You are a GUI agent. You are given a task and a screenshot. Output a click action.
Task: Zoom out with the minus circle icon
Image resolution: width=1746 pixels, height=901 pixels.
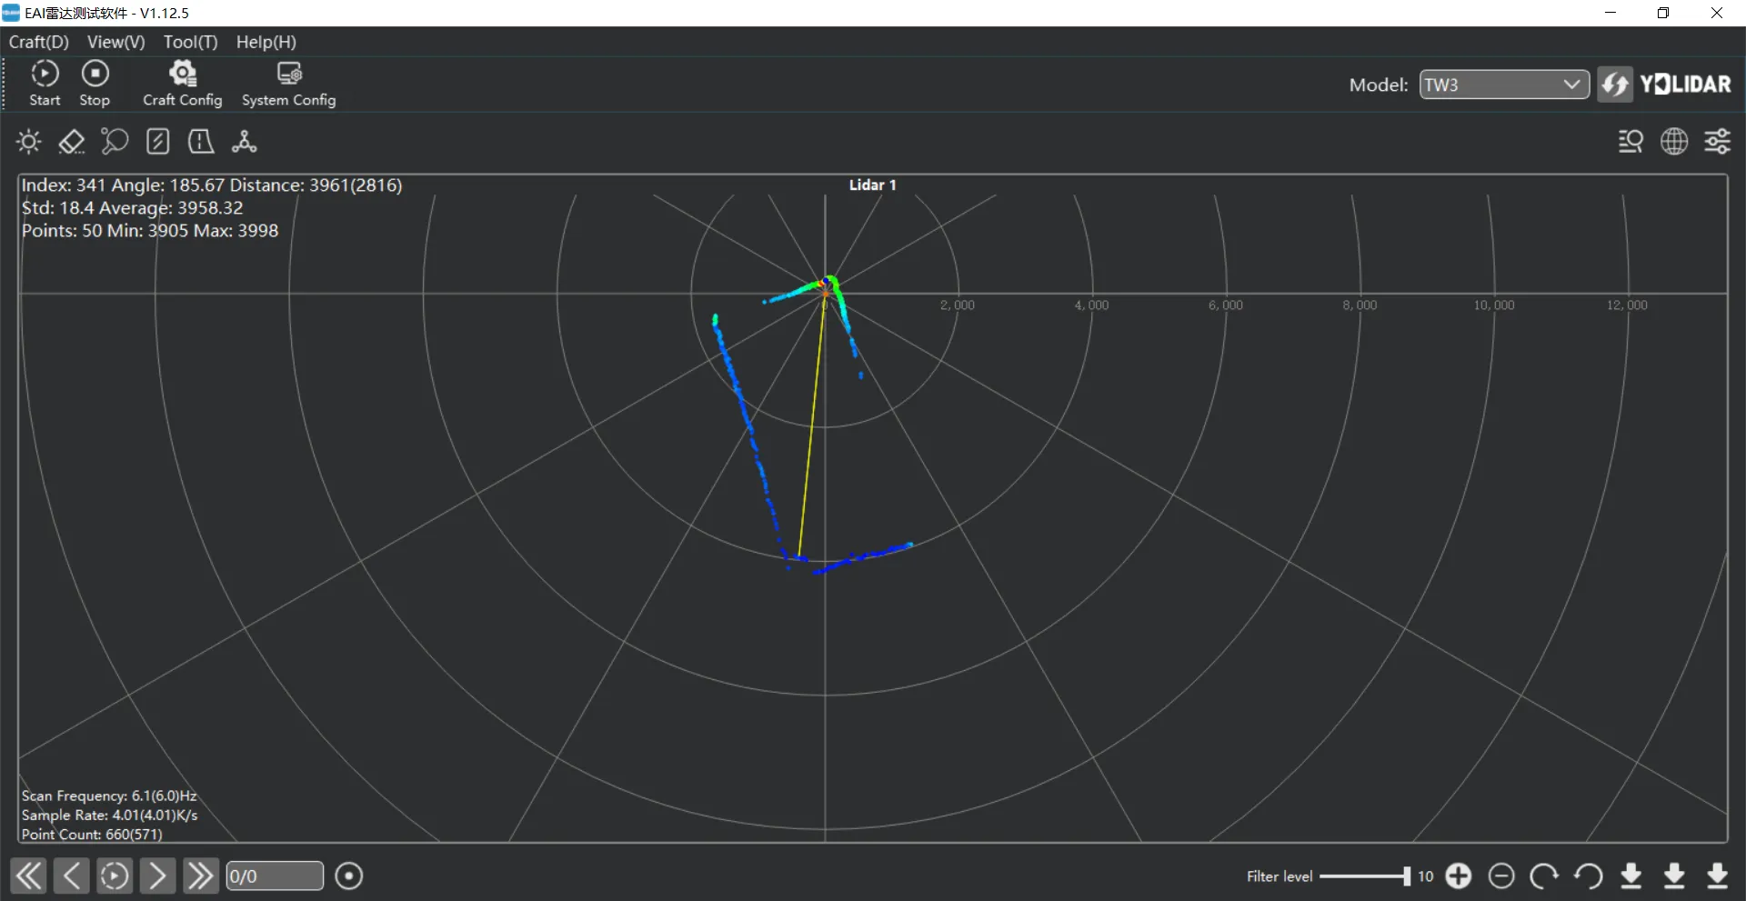click(1501, 876)
